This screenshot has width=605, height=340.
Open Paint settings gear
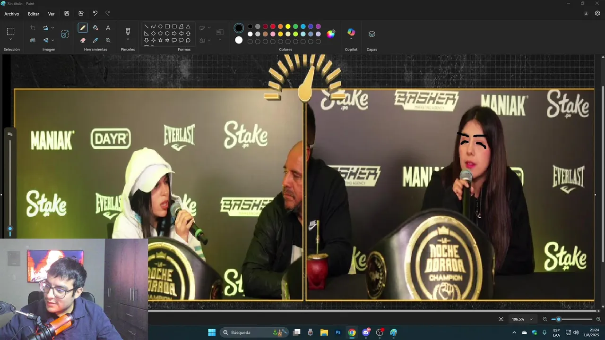597,14
